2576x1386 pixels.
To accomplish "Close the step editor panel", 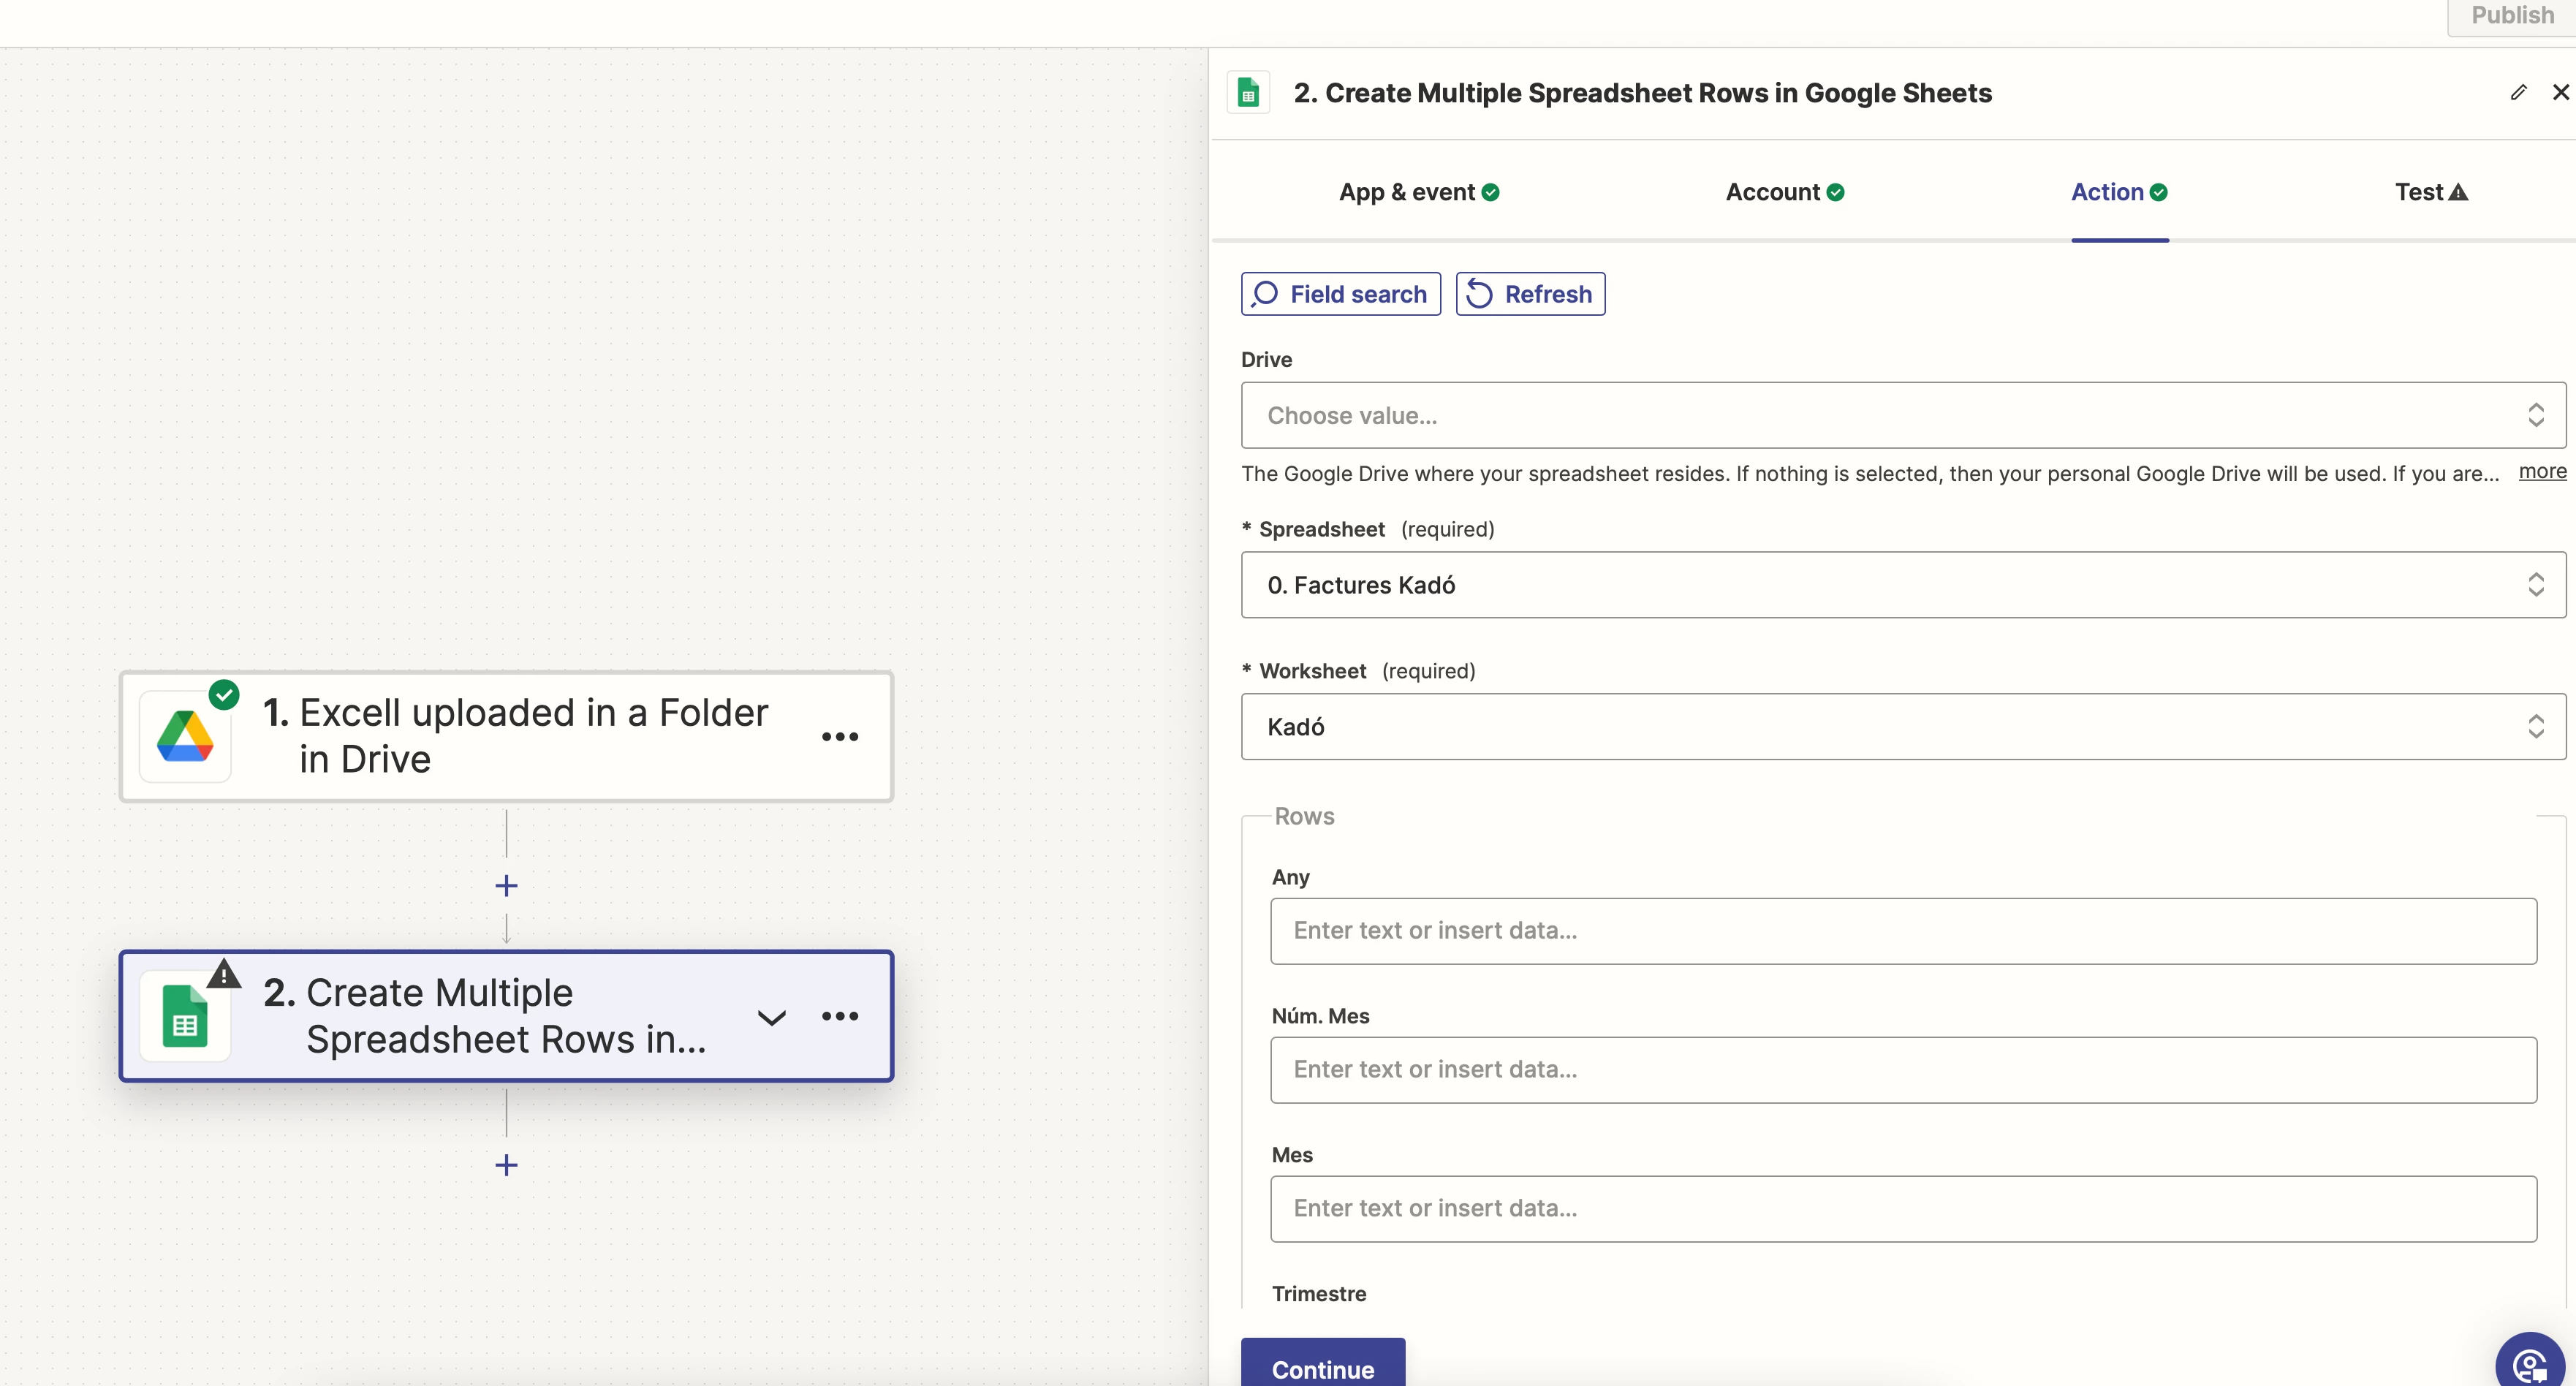I will tap(2560, 92).
